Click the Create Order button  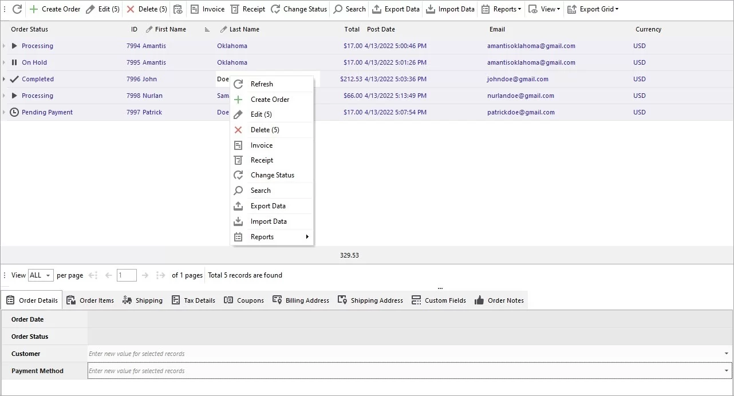pos(55,9)
